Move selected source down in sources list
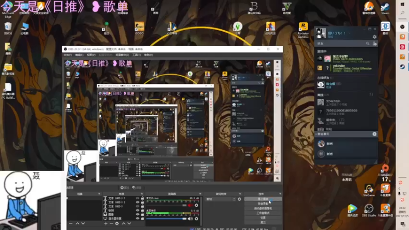The width and height of the screenshot is (409, 230). click(x=129, y=223)
